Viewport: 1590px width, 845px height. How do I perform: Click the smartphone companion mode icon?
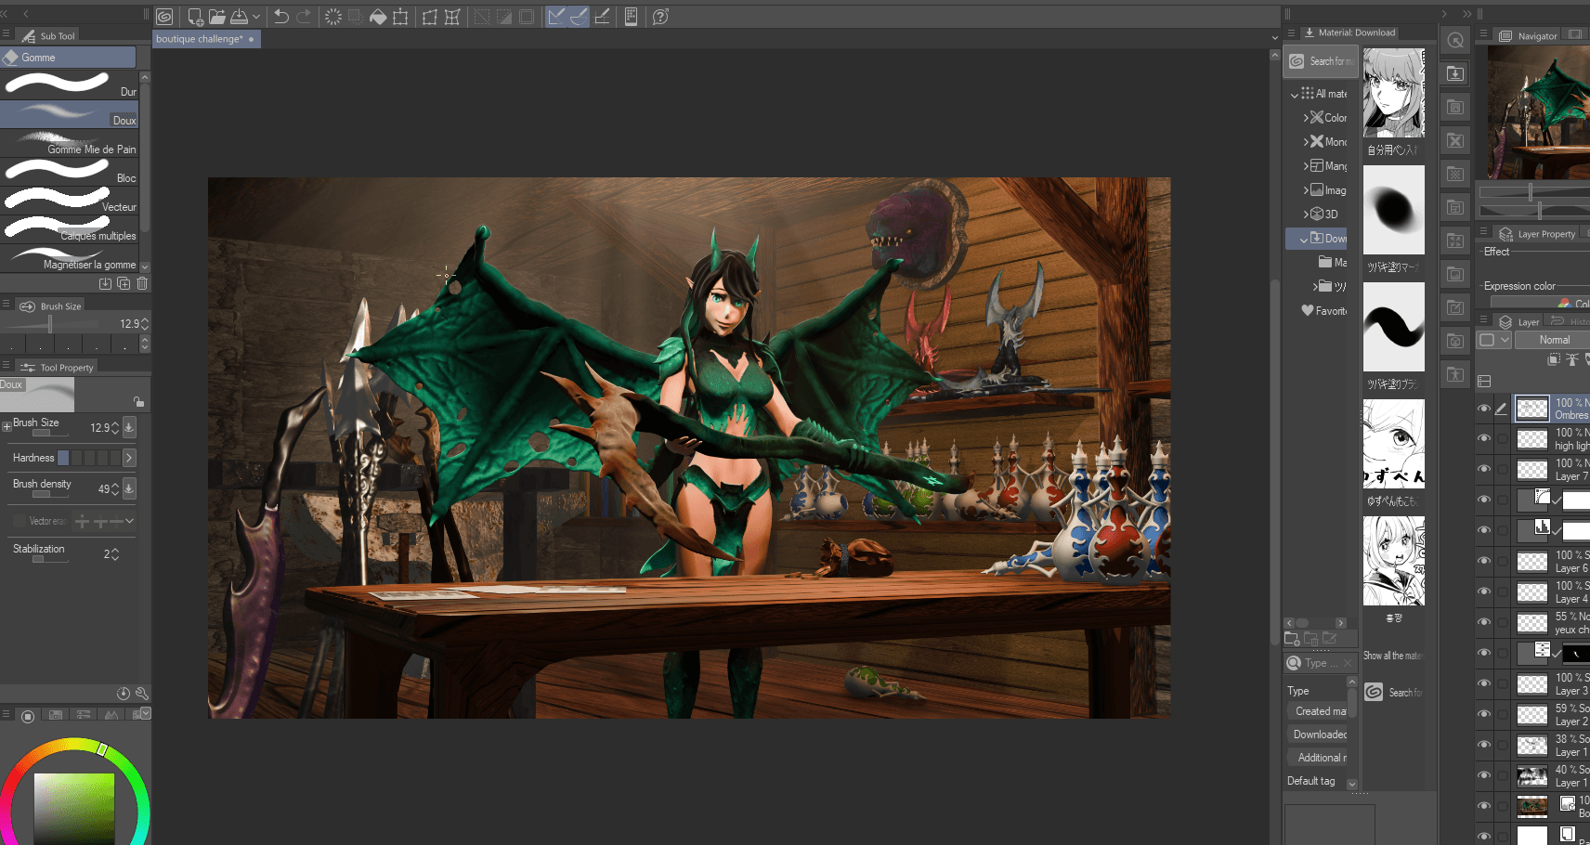(x=631, y=17)
